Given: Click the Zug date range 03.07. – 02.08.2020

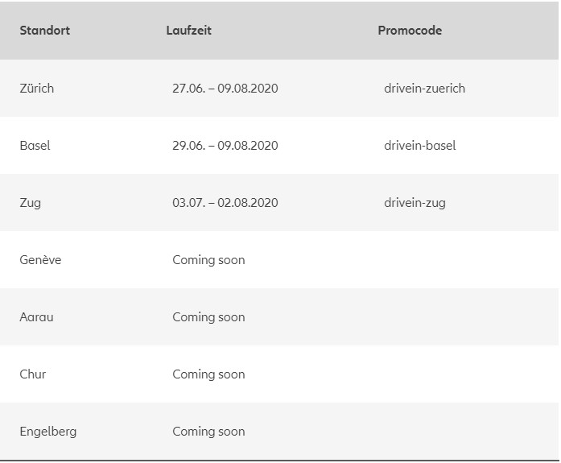Looking at the screenshot, I should pyautogui.click(x=225, y=203).
